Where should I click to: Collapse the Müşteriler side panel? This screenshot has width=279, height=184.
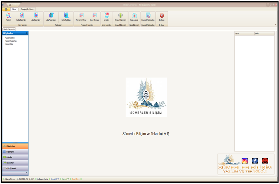click(x=27, y=33)
